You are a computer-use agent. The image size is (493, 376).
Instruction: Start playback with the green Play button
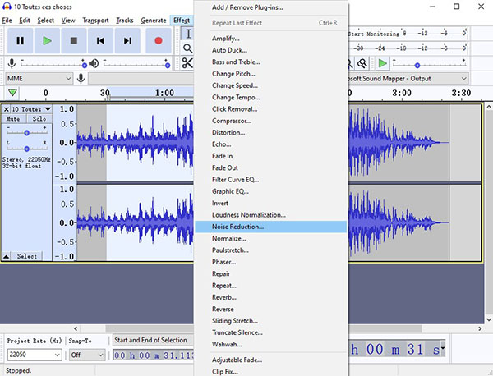pos(47,40)
